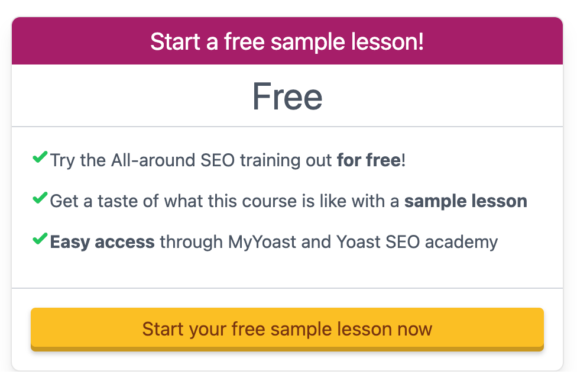Click the bold 'sample lesson' text
The height and width of the screenshot is (387, 577).
point(465,201)
